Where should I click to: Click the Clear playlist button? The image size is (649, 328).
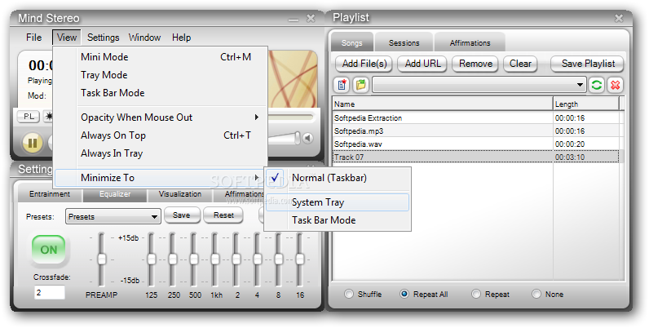click(520, 64)
